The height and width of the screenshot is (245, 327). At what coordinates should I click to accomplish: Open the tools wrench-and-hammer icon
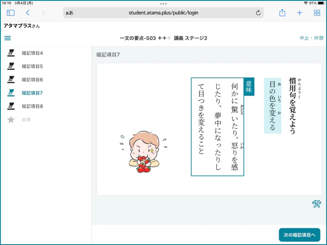(x=316, y=204)
